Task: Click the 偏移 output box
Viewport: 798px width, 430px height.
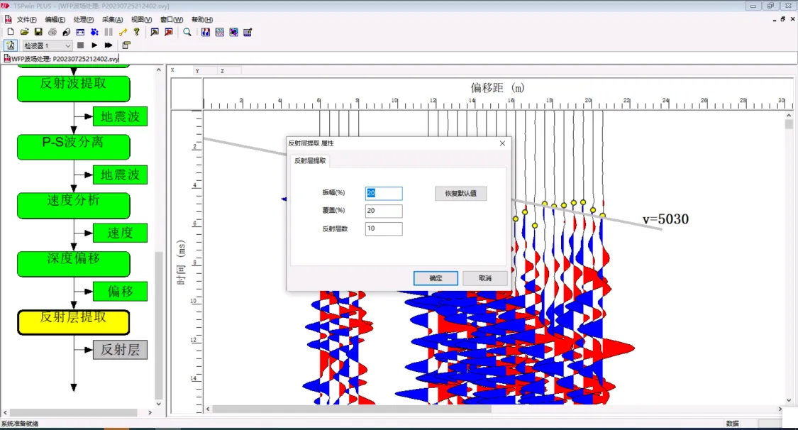Action: pyautogui.click(x=120, y=292)
